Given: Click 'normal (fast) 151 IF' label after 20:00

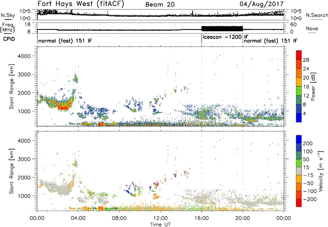Looking at the screenshot, I should click(271, 41).
